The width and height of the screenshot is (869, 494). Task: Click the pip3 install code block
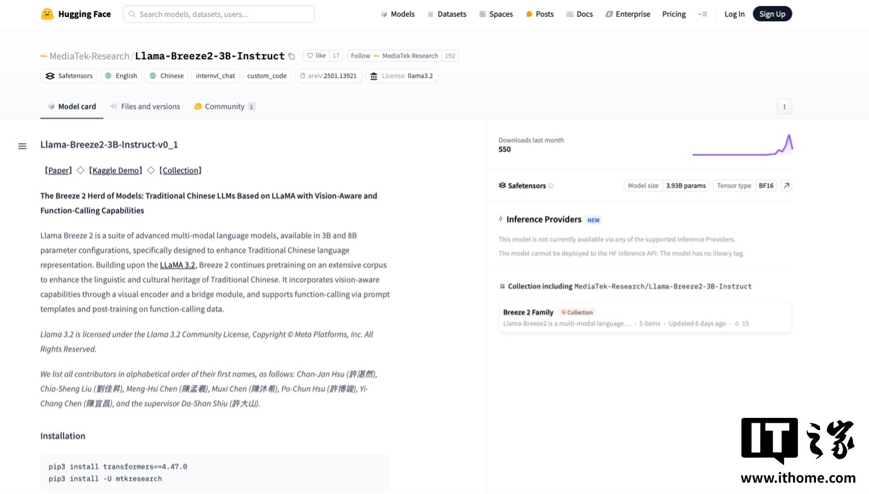(215, 472)
